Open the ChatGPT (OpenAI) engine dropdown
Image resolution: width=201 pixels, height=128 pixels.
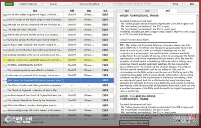tap(31, 4)
